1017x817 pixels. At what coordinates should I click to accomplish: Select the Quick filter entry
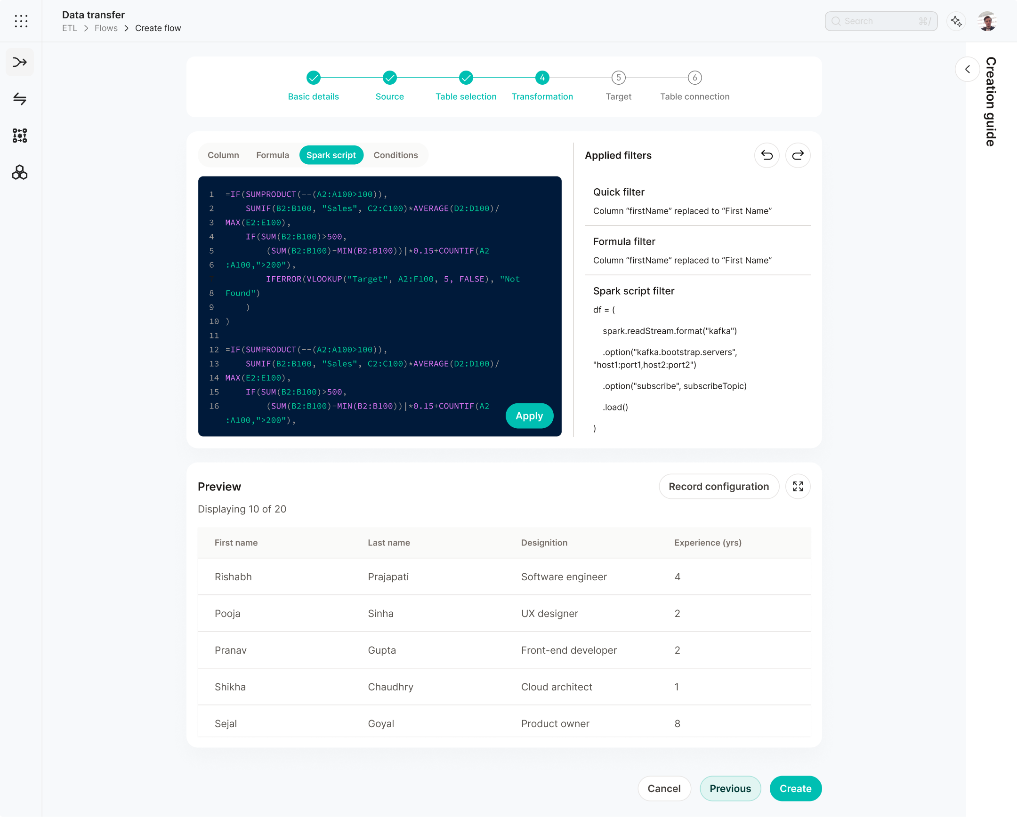(x=697, y=201)
